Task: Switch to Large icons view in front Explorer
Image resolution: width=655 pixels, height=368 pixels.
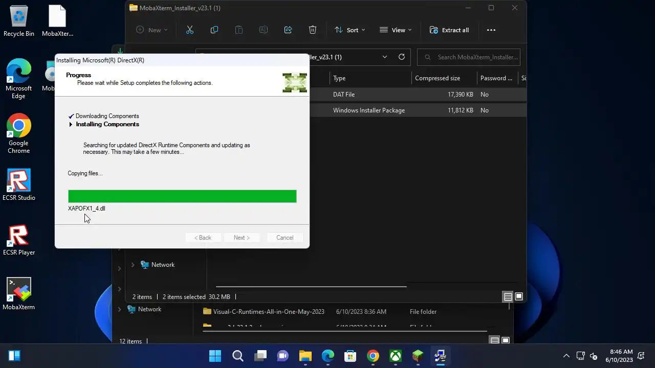Action: point(519,296)
